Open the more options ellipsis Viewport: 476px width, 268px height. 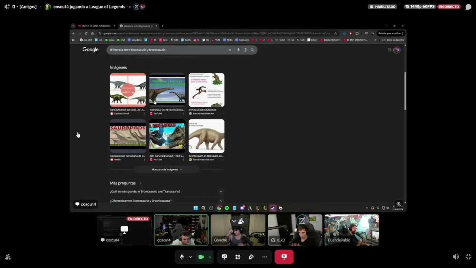pos(265,257)
